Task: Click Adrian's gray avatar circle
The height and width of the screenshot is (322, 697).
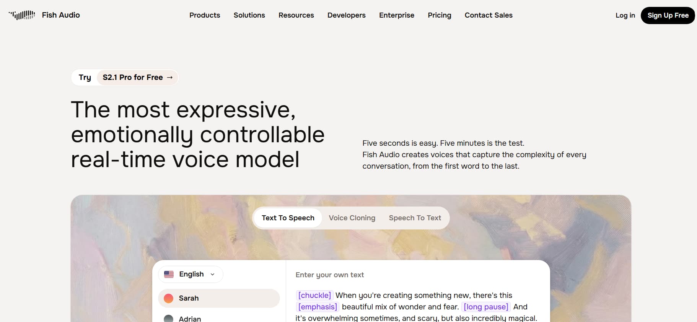Action: click(169, 319)
